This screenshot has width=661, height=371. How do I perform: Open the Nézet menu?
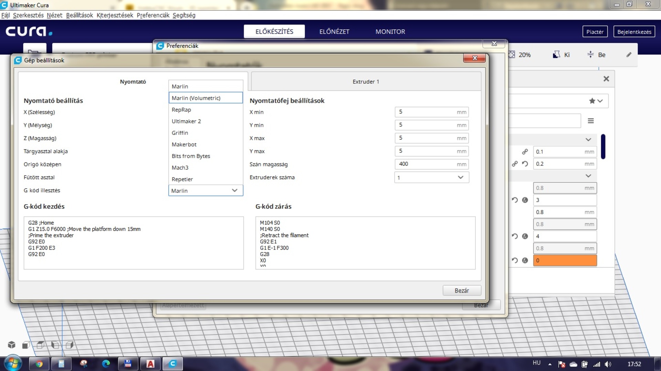click(54, 15)
